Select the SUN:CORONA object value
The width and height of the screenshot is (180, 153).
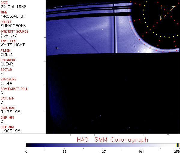click(x=13, y=26)
